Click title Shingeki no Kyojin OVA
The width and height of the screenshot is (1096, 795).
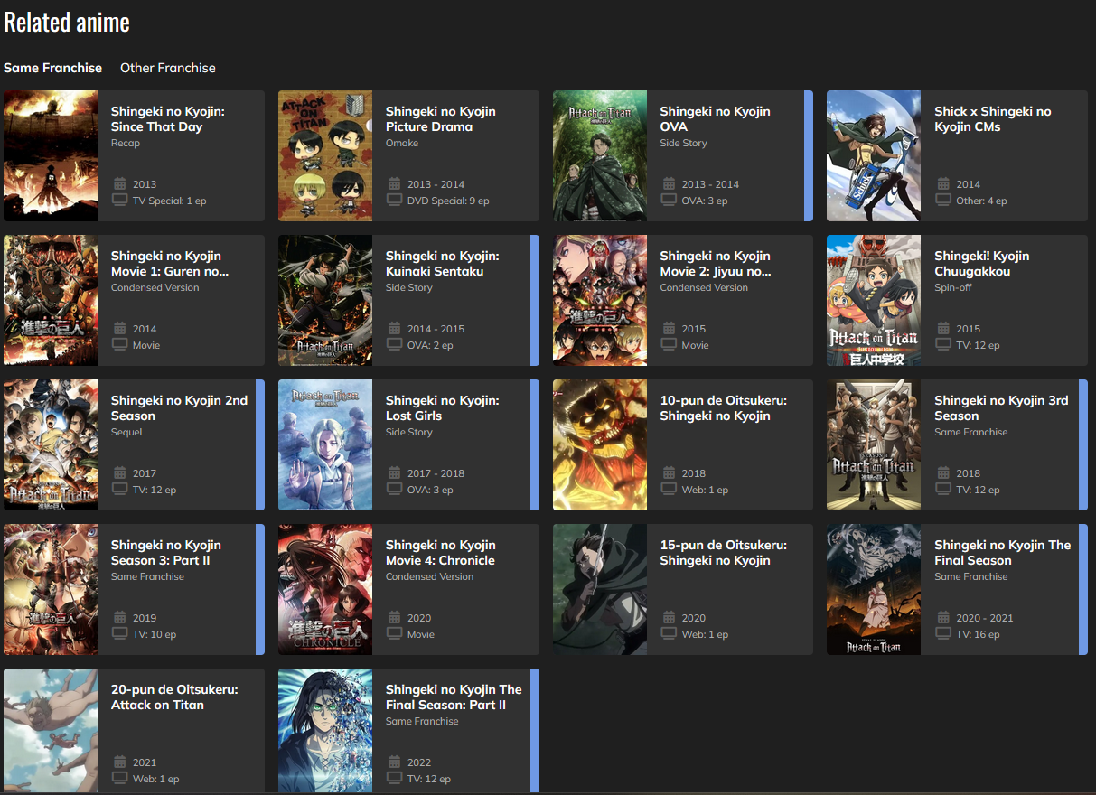point(715,119)
